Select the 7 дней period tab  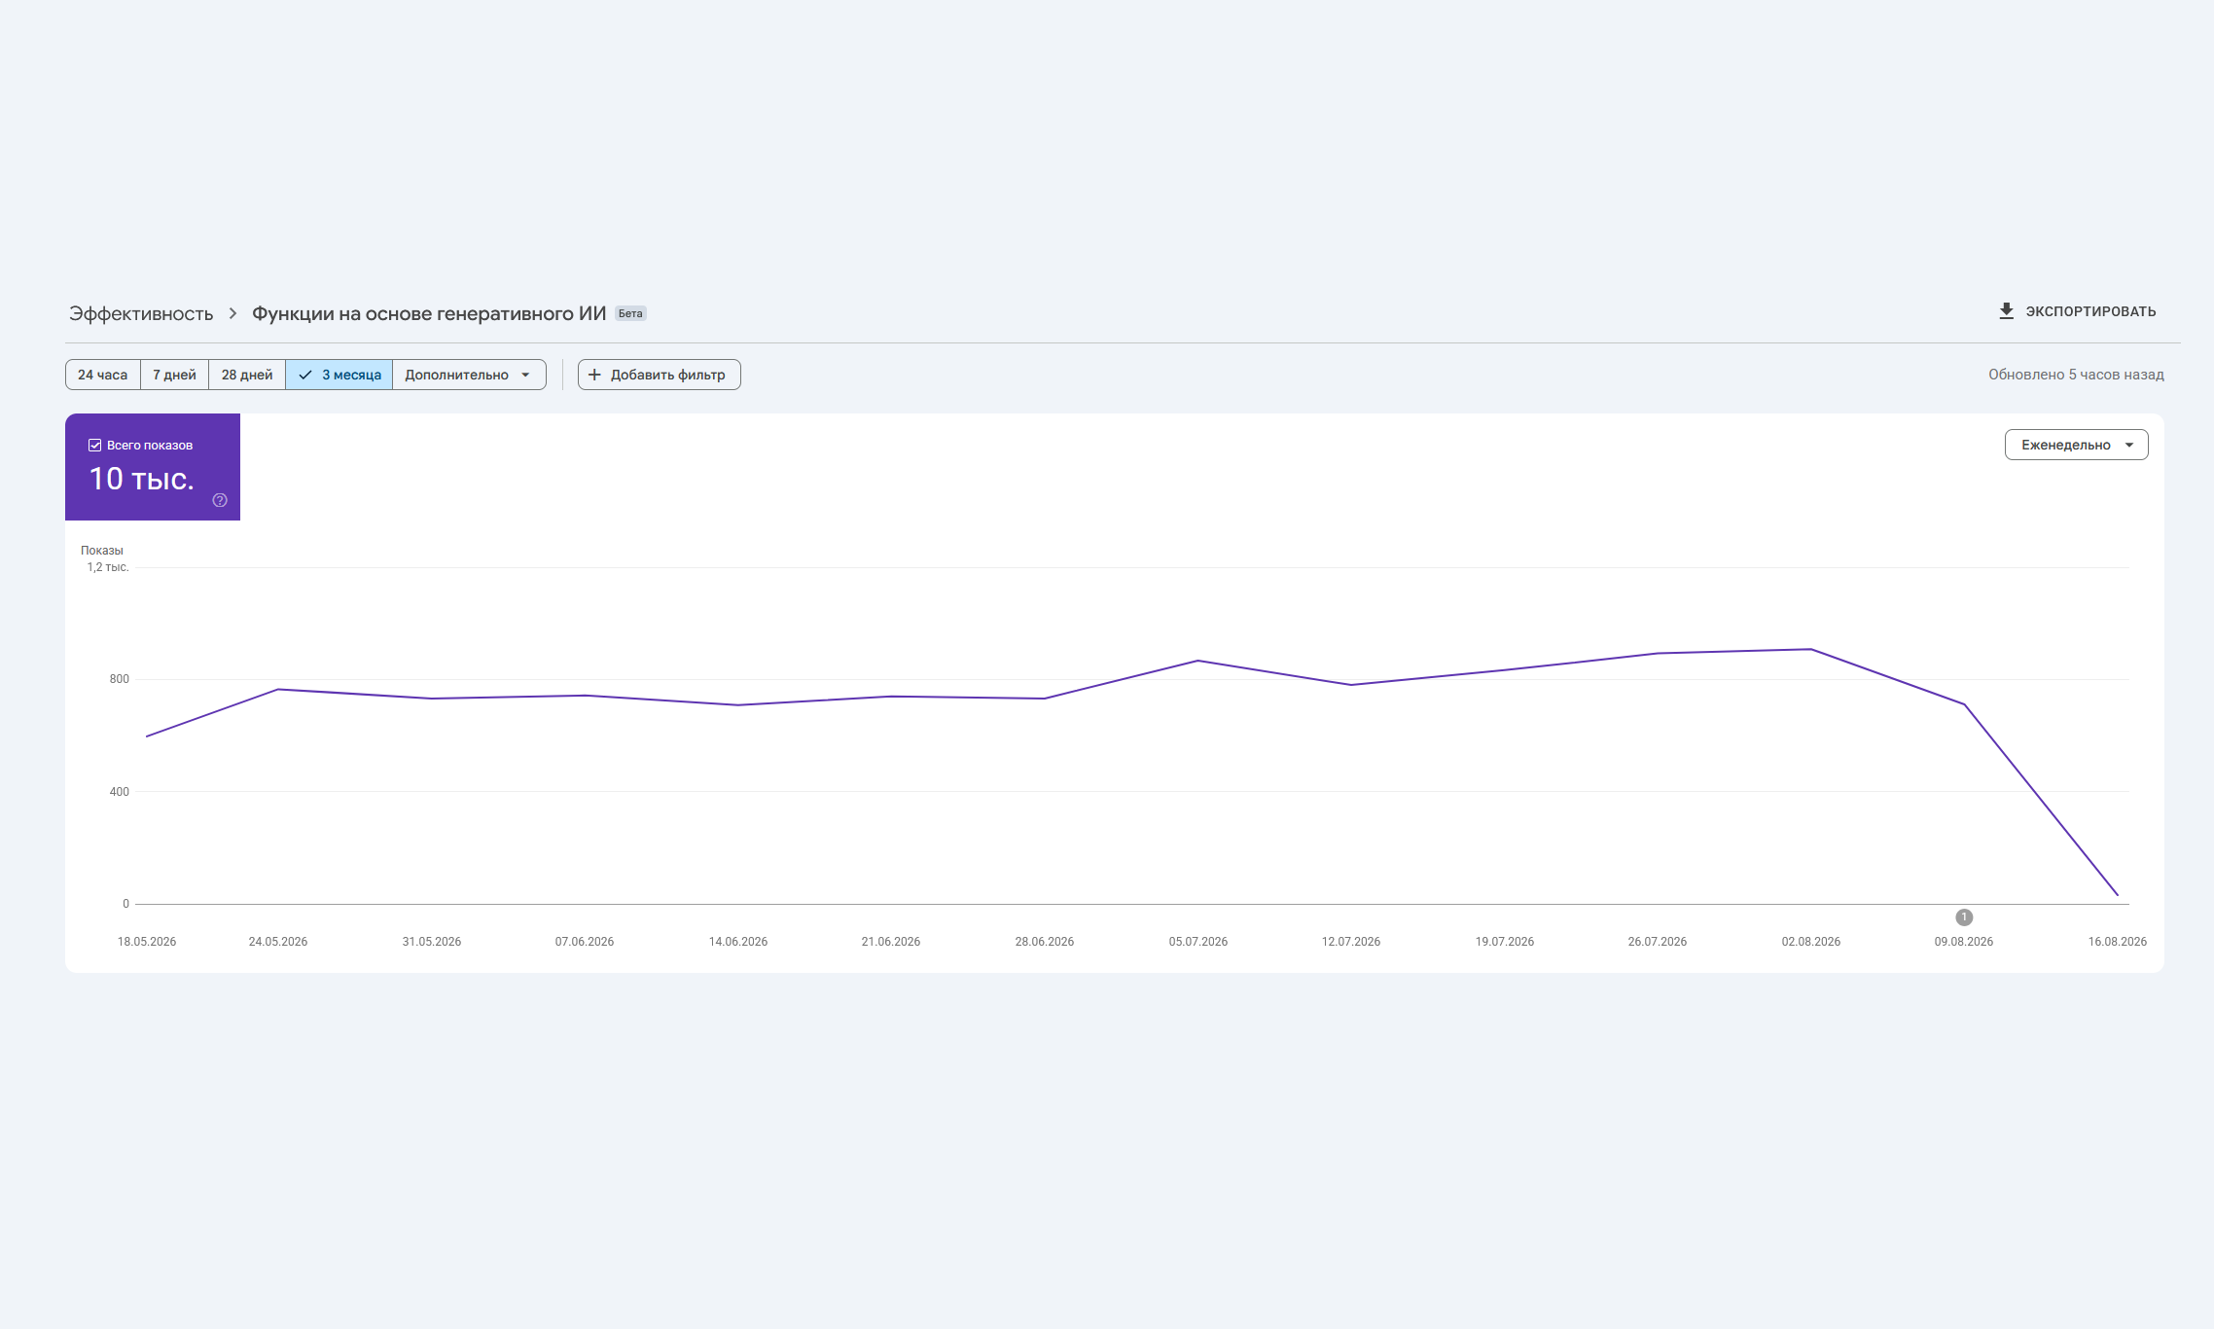tap(174, 375)
